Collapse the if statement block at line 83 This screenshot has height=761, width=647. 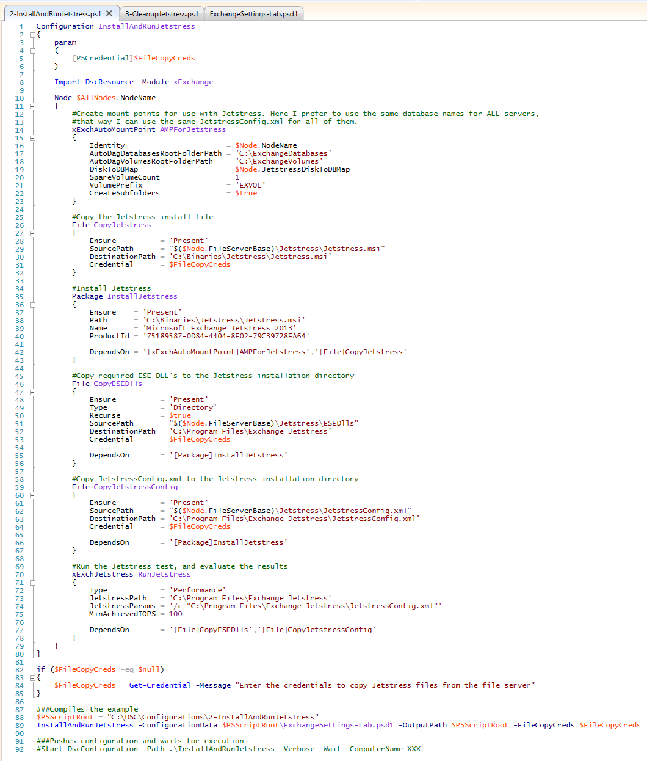tap(33, 678)
